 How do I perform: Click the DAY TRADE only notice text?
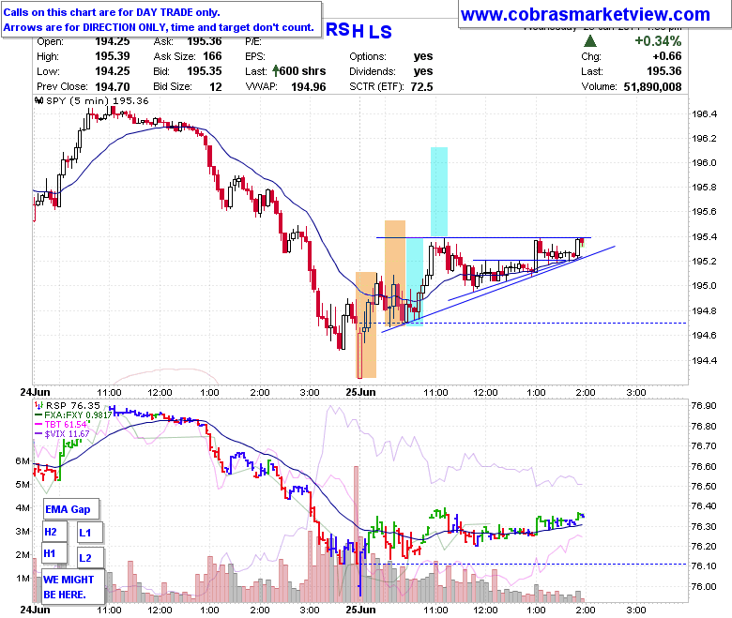coord(112,12)
